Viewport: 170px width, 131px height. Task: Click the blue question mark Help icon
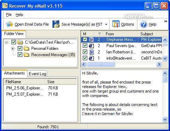click(x=144, y=24)
